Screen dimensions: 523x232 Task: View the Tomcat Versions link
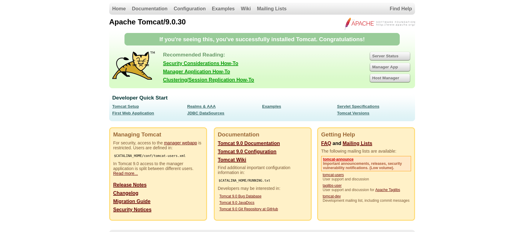[x=353, y=113]
